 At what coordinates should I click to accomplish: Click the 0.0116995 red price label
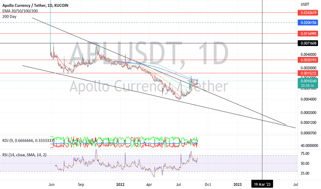308,34
